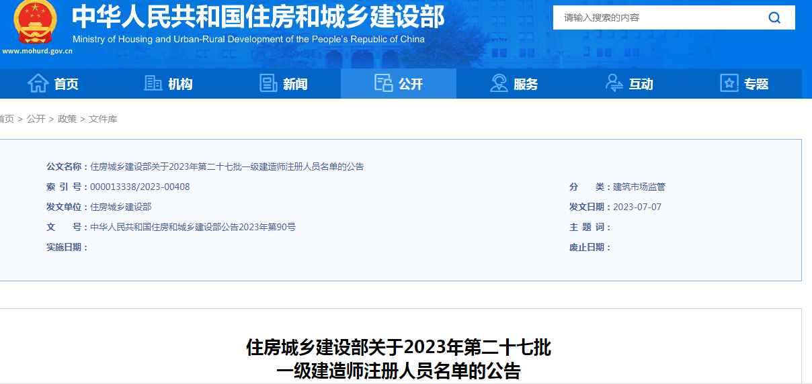
Task: Click the issue date 2023-07-07
Action: (x=637, y=207)
